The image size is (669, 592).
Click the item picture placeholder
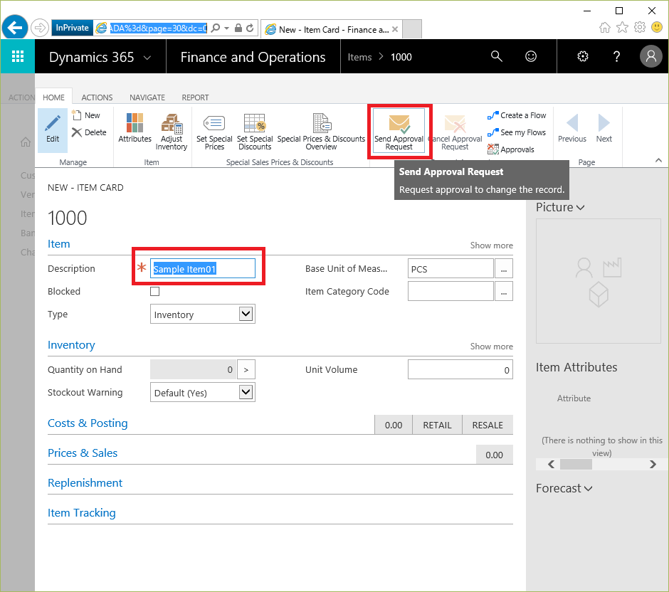click(598, 281)
